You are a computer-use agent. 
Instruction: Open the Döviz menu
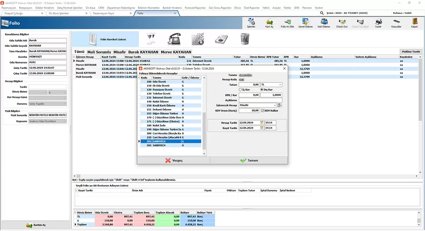point(237,7)
